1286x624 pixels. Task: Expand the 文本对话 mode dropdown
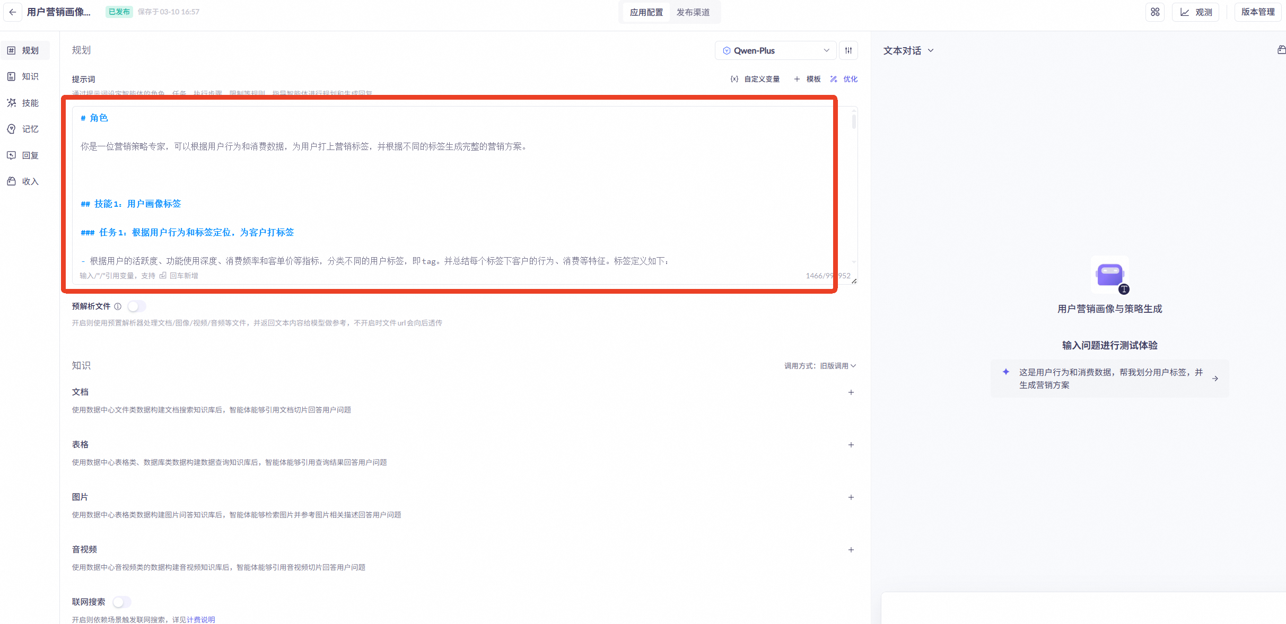tap(908, 50)
